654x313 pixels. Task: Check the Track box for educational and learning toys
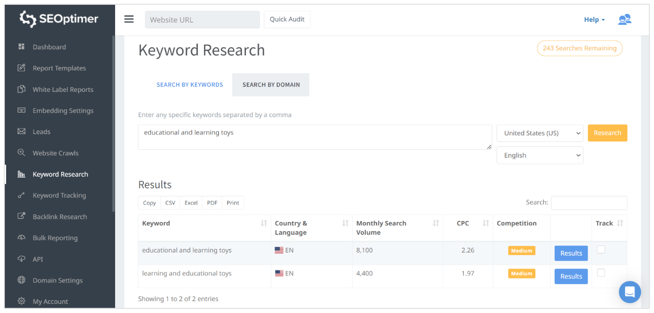click(601, 249)
